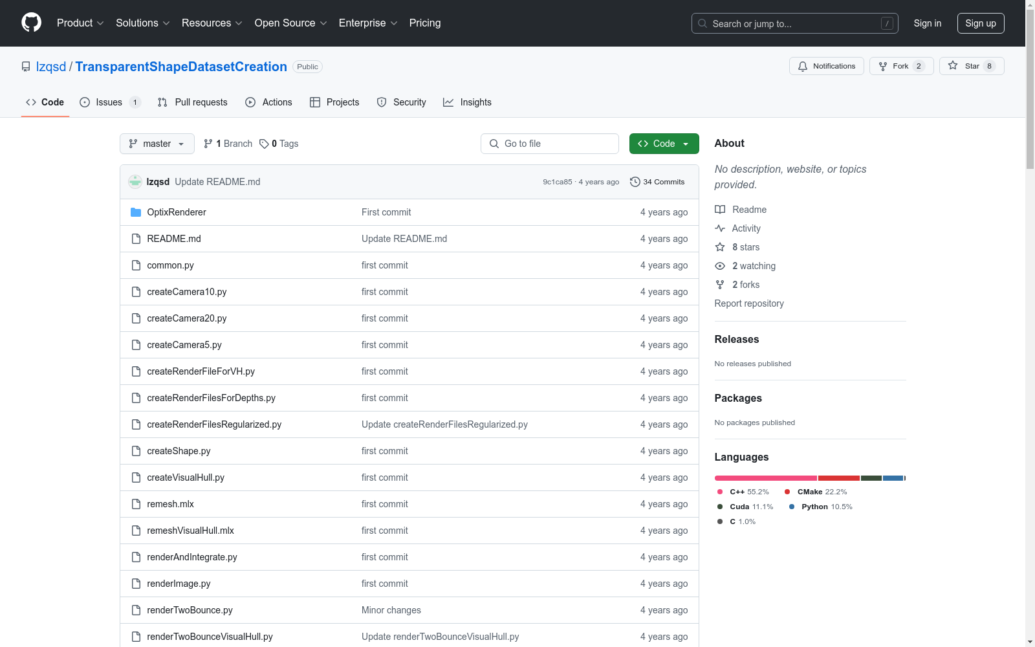1035x647 pixels.
Task: Click the C++ language pink bar segment
Action: click(x=766, y=478)
